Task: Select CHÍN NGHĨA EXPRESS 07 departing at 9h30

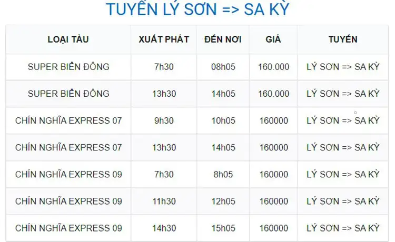Action: pyautogui.click(x=68, y=120)
